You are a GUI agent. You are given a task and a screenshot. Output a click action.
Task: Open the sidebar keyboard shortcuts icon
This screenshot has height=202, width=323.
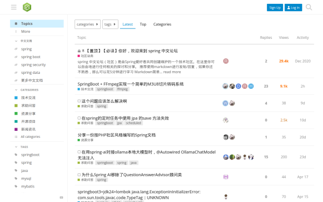pyautogui.click(x=61, y=198)
